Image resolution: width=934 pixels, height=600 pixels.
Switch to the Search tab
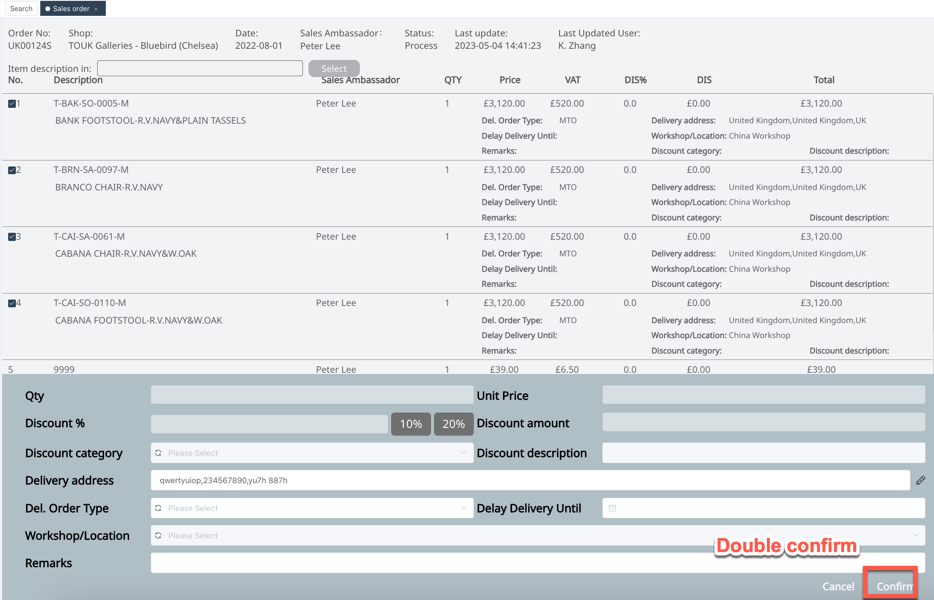point(21,9)
